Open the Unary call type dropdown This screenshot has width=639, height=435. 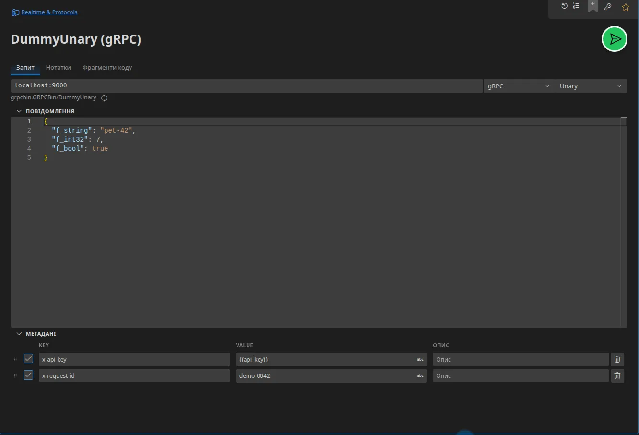(591, 86)
